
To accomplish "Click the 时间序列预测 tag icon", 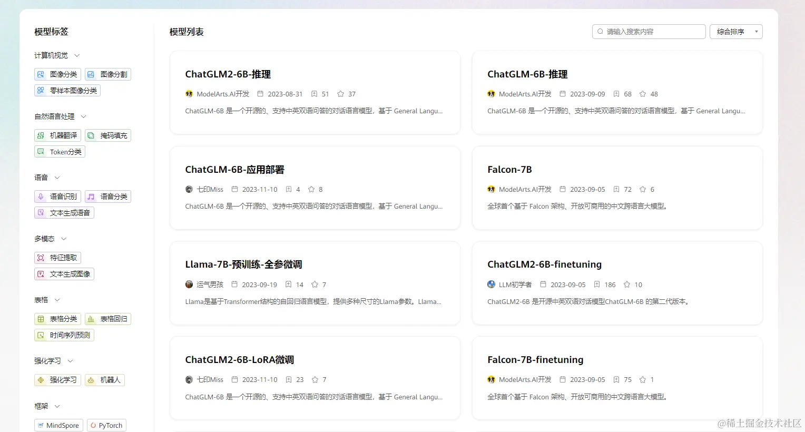I will click(41, 335).
